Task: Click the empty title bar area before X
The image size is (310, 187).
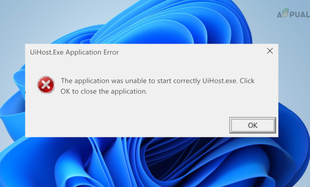Action: coord(192,52)
